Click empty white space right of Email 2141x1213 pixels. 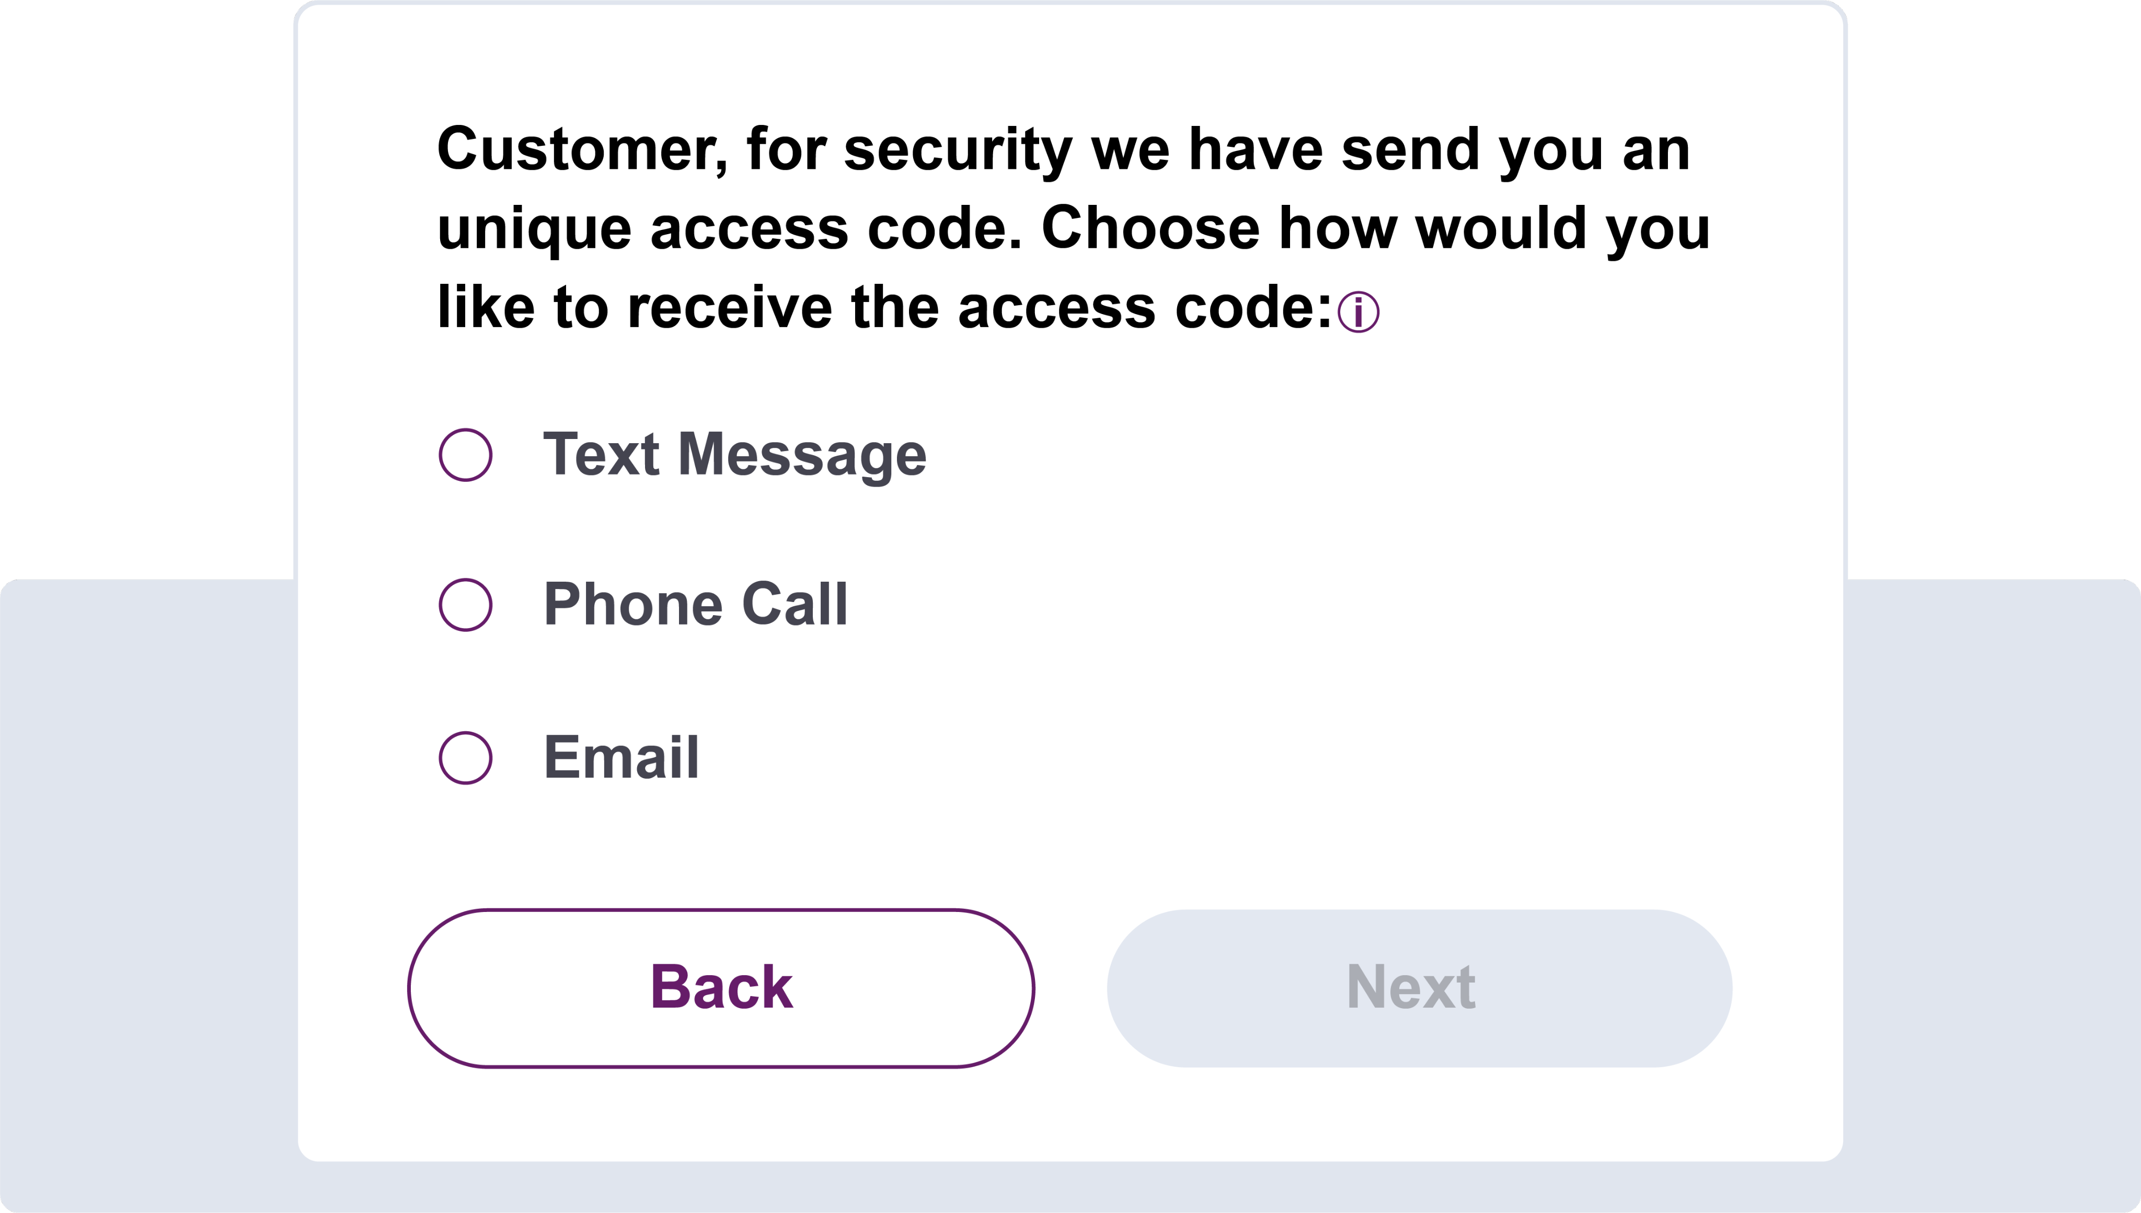click(x=1250, y=758)
